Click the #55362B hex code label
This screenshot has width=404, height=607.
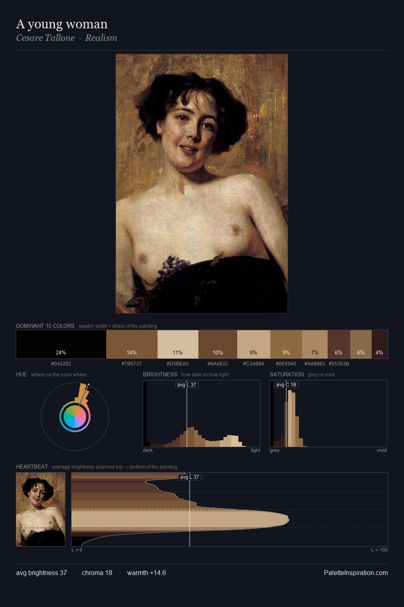pos(339,364)
